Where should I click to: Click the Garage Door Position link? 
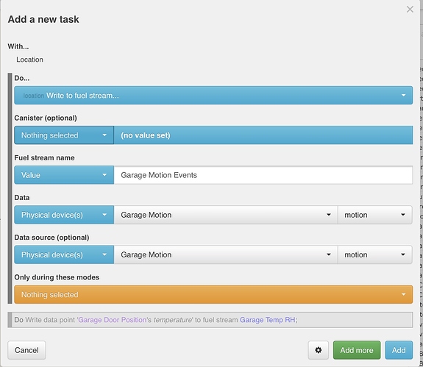click(113, 320)
